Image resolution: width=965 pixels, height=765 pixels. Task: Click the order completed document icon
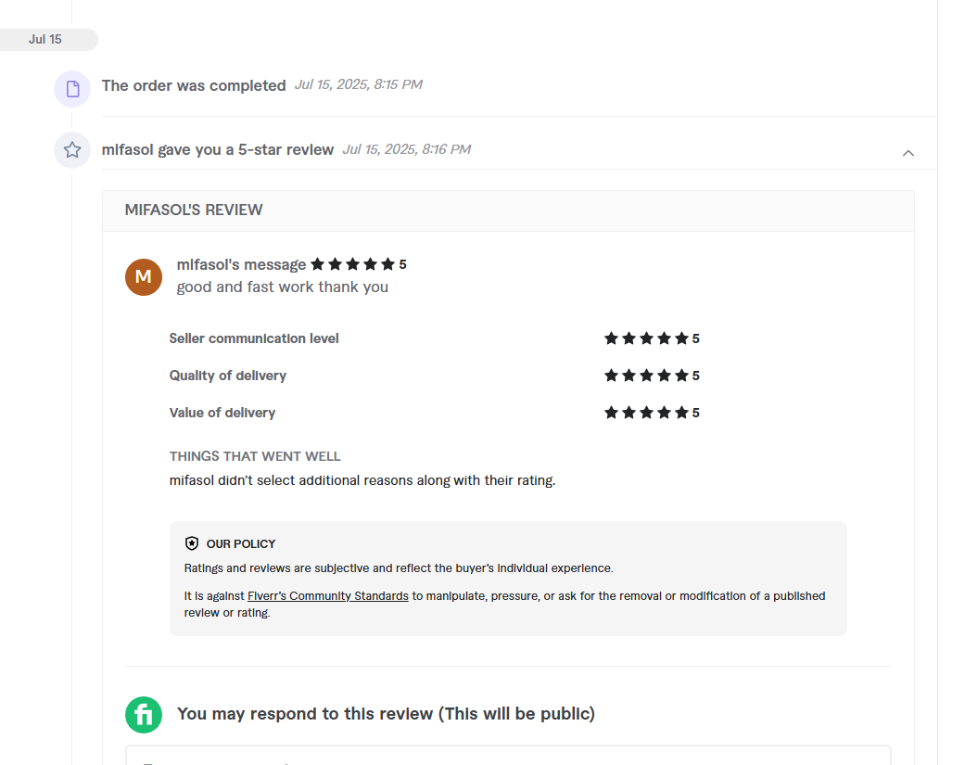(72, 89)
